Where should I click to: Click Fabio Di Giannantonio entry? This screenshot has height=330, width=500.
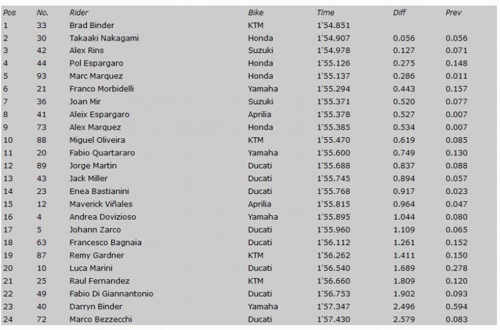[111, 293]
